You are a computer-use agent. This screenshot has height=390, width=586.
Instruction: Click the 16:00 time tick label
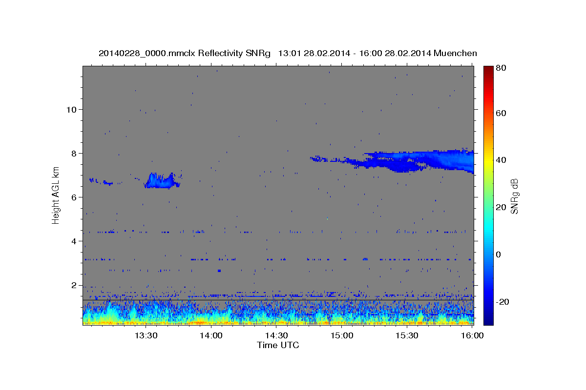click(x=472, y=335)
